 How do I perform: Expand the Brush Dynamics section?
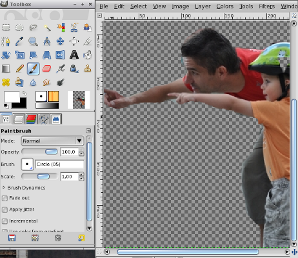point(4,188)
